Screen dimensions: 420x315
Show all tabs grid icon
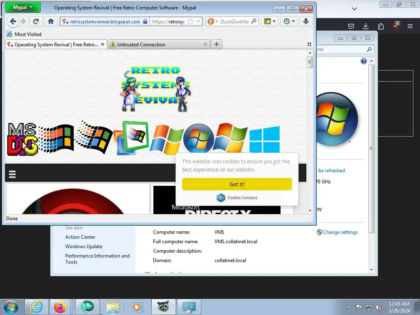click(x=309, y=44)
